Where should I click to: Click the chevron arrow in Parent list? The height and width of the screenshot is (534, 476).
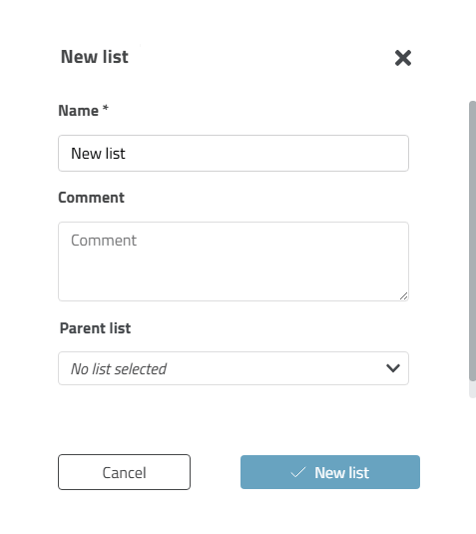click(x=393, y=368)
